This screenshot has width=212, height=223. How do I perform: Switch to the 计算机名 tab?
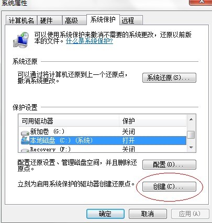click(21, 20)
